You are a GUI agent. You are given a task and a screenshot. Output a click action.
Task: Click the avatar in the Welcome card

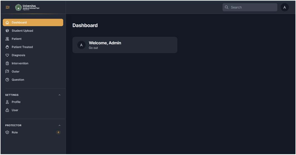pyautogui.click(x=81, y=45)
